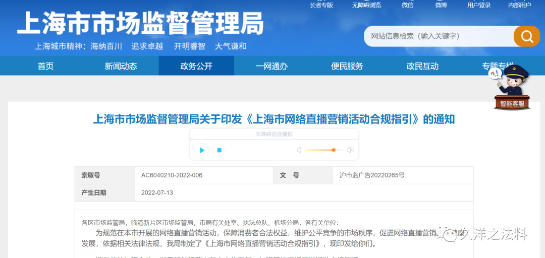Open the 用户登录 link

coord(479,5)
